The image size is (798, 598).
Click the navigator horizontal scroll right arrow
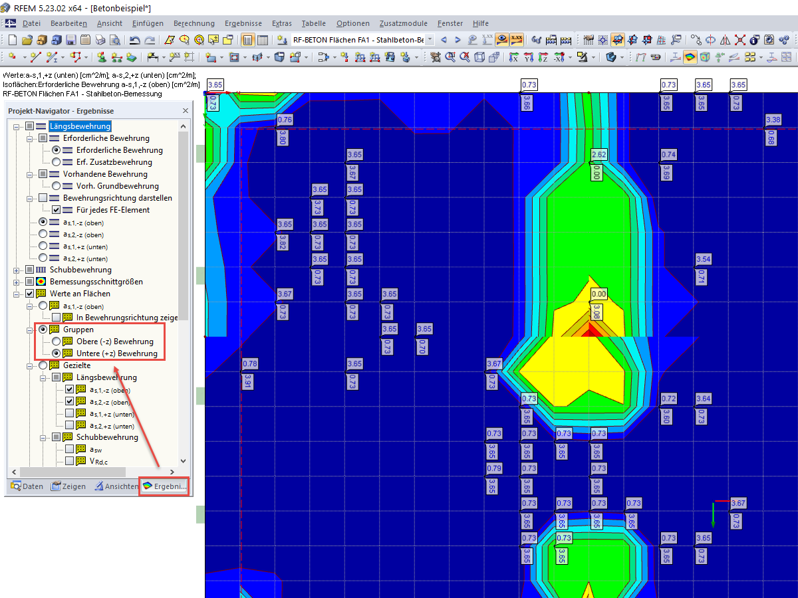[173, 471]
